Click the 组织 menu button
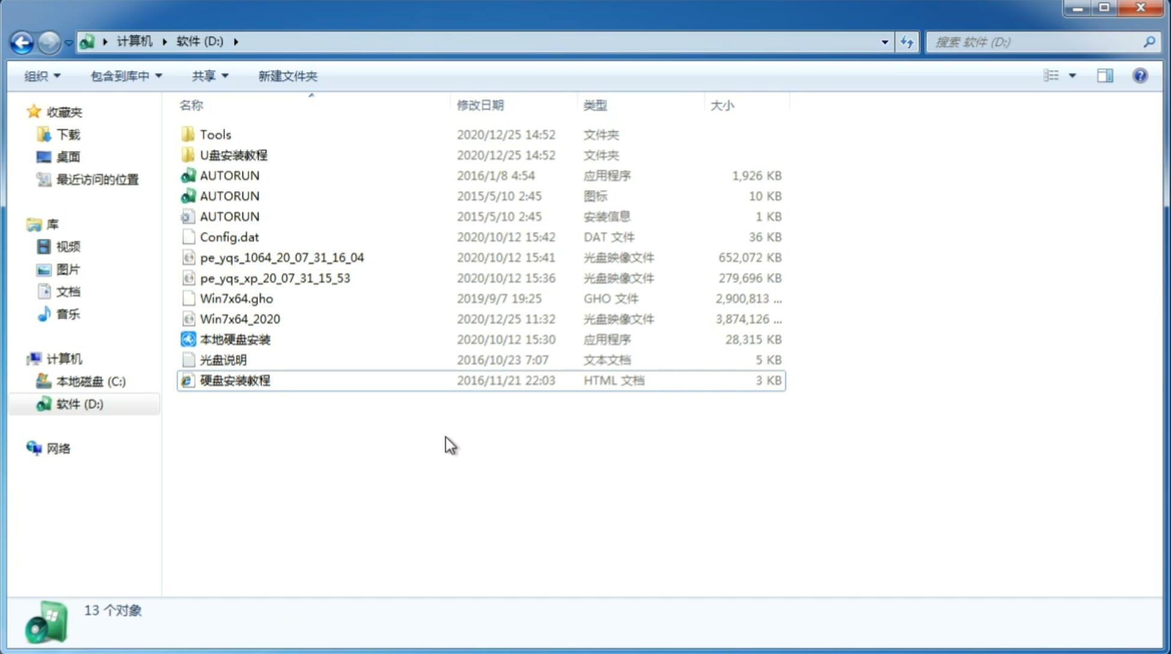This screenshot has width=1171, height=654. coord(40,76)
